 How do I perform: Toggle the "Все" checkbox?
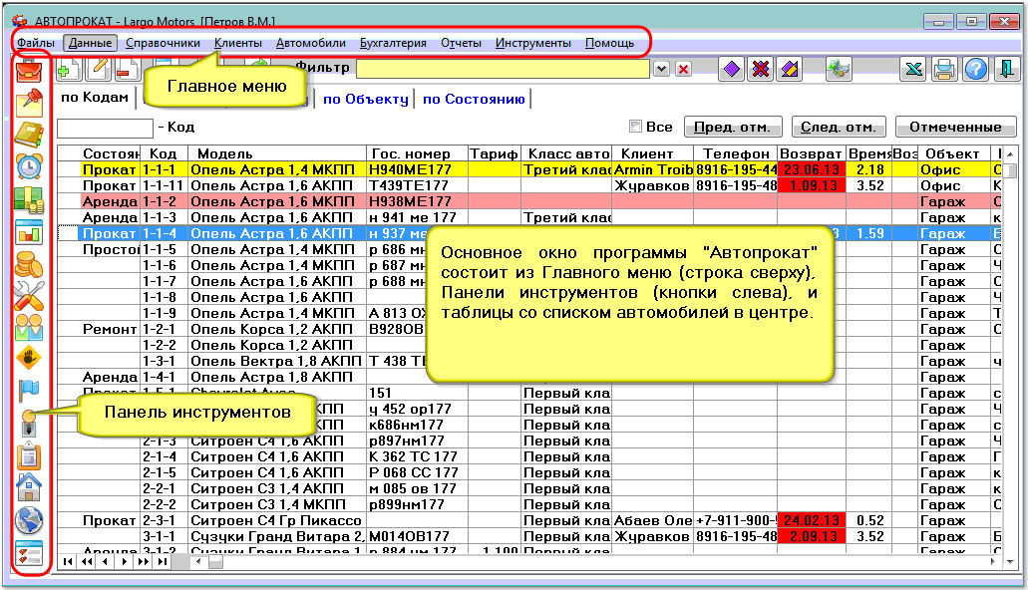click(635, 127)
